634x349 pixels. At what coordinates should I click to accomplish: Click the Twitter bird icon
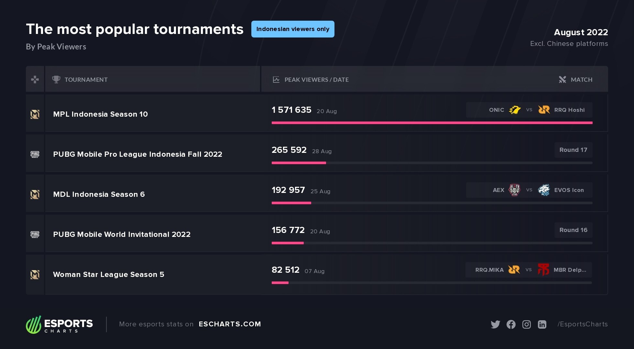pos(495,324)
